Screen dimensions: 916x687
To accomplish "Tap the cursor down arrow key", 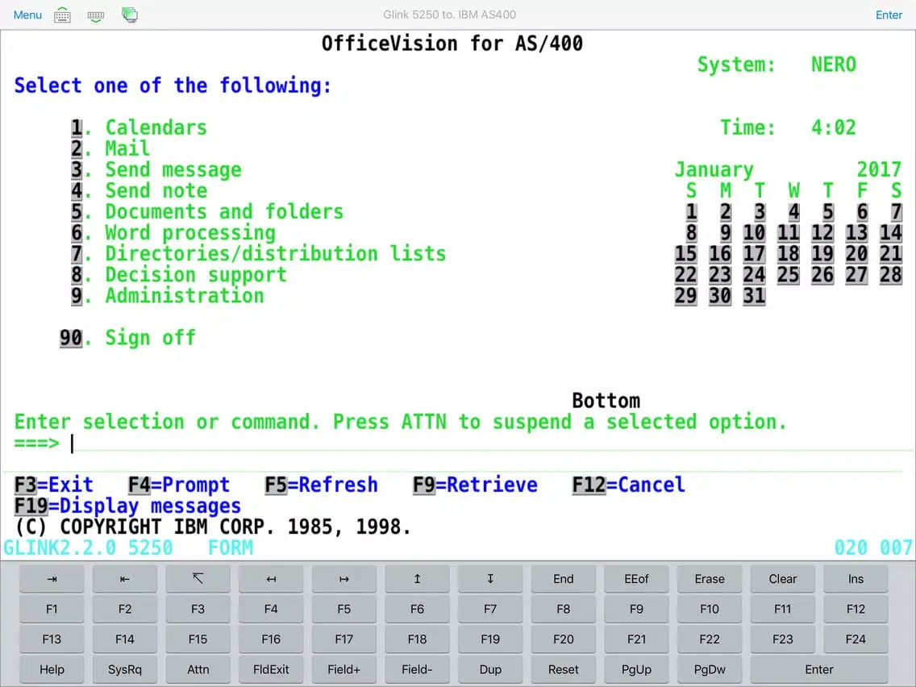I will 490,579.
